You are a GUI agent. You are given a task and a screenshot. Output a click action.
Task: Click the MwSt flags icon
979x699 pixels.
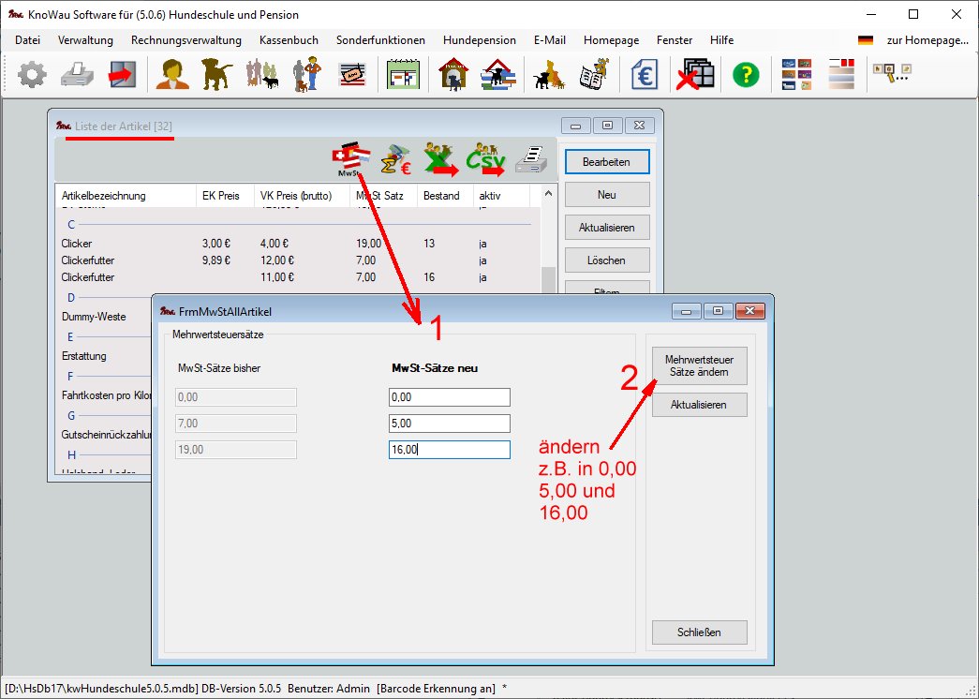coord(350,161)
